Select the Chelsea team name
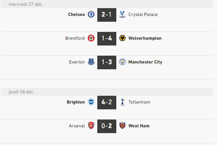 pyautogui.click(x=76, y=15)
